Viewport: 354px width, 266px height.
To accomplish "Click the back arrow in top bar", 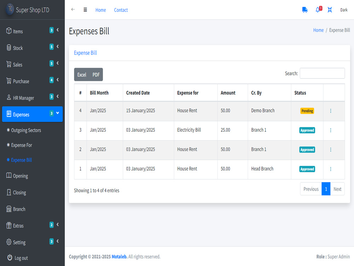I will click(x=73, y=10).
